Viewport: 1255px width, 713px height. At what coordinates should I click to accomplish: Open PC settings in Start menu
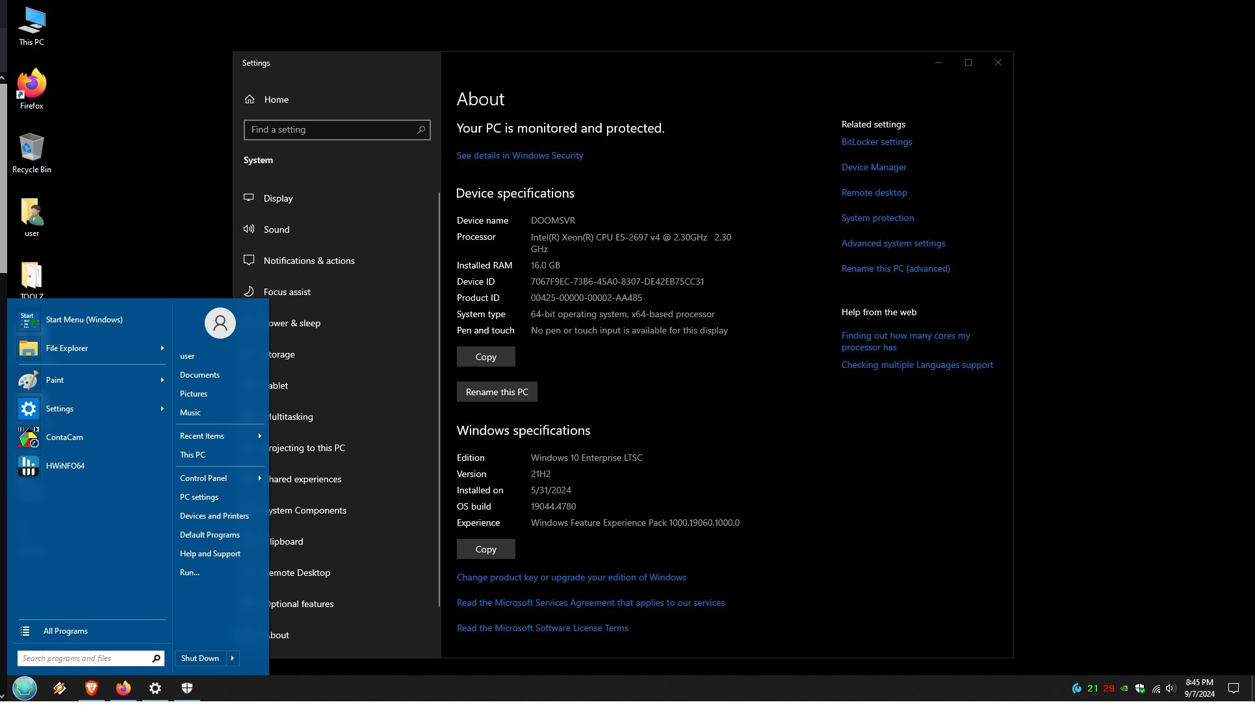[199, 497]
